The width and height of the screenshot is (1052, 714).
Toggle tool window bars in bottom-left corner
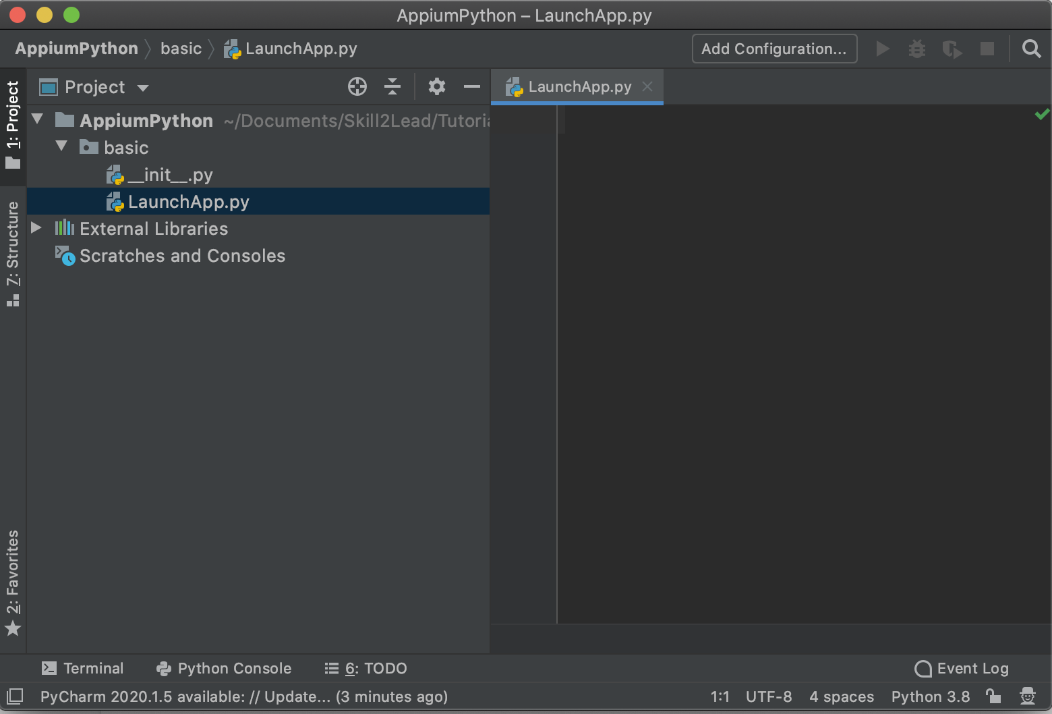click(15, 696)
